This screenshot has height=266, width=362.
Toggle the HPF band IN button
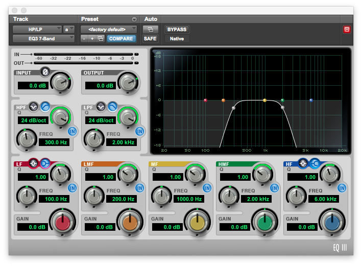[72, 131]
